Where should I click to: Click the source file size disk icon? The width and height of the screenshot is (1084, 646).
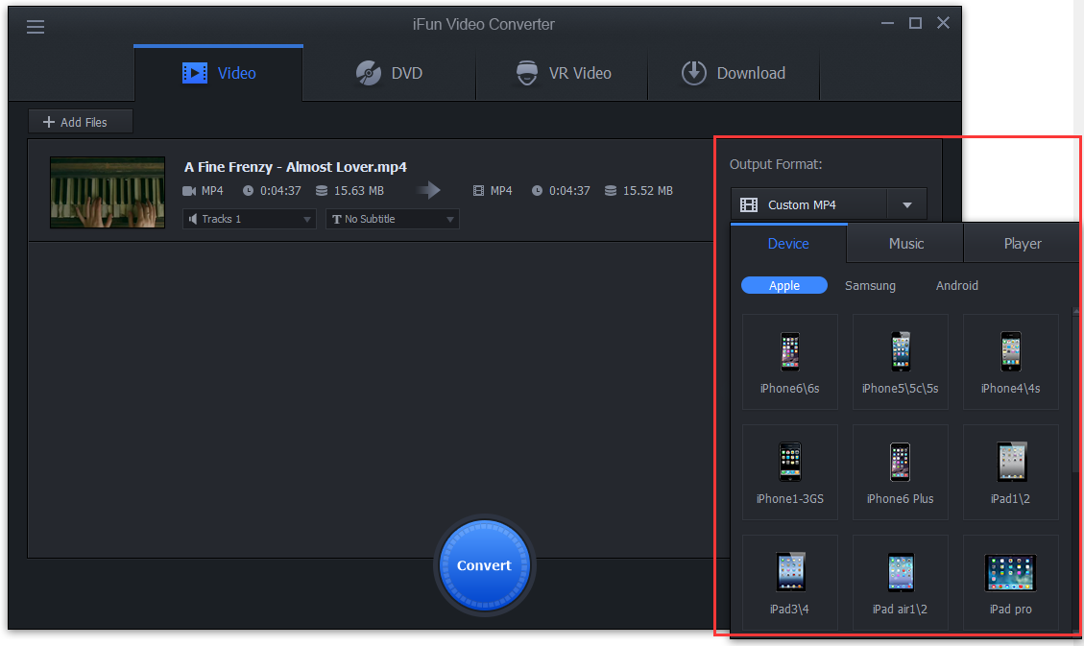click(322, 191)
